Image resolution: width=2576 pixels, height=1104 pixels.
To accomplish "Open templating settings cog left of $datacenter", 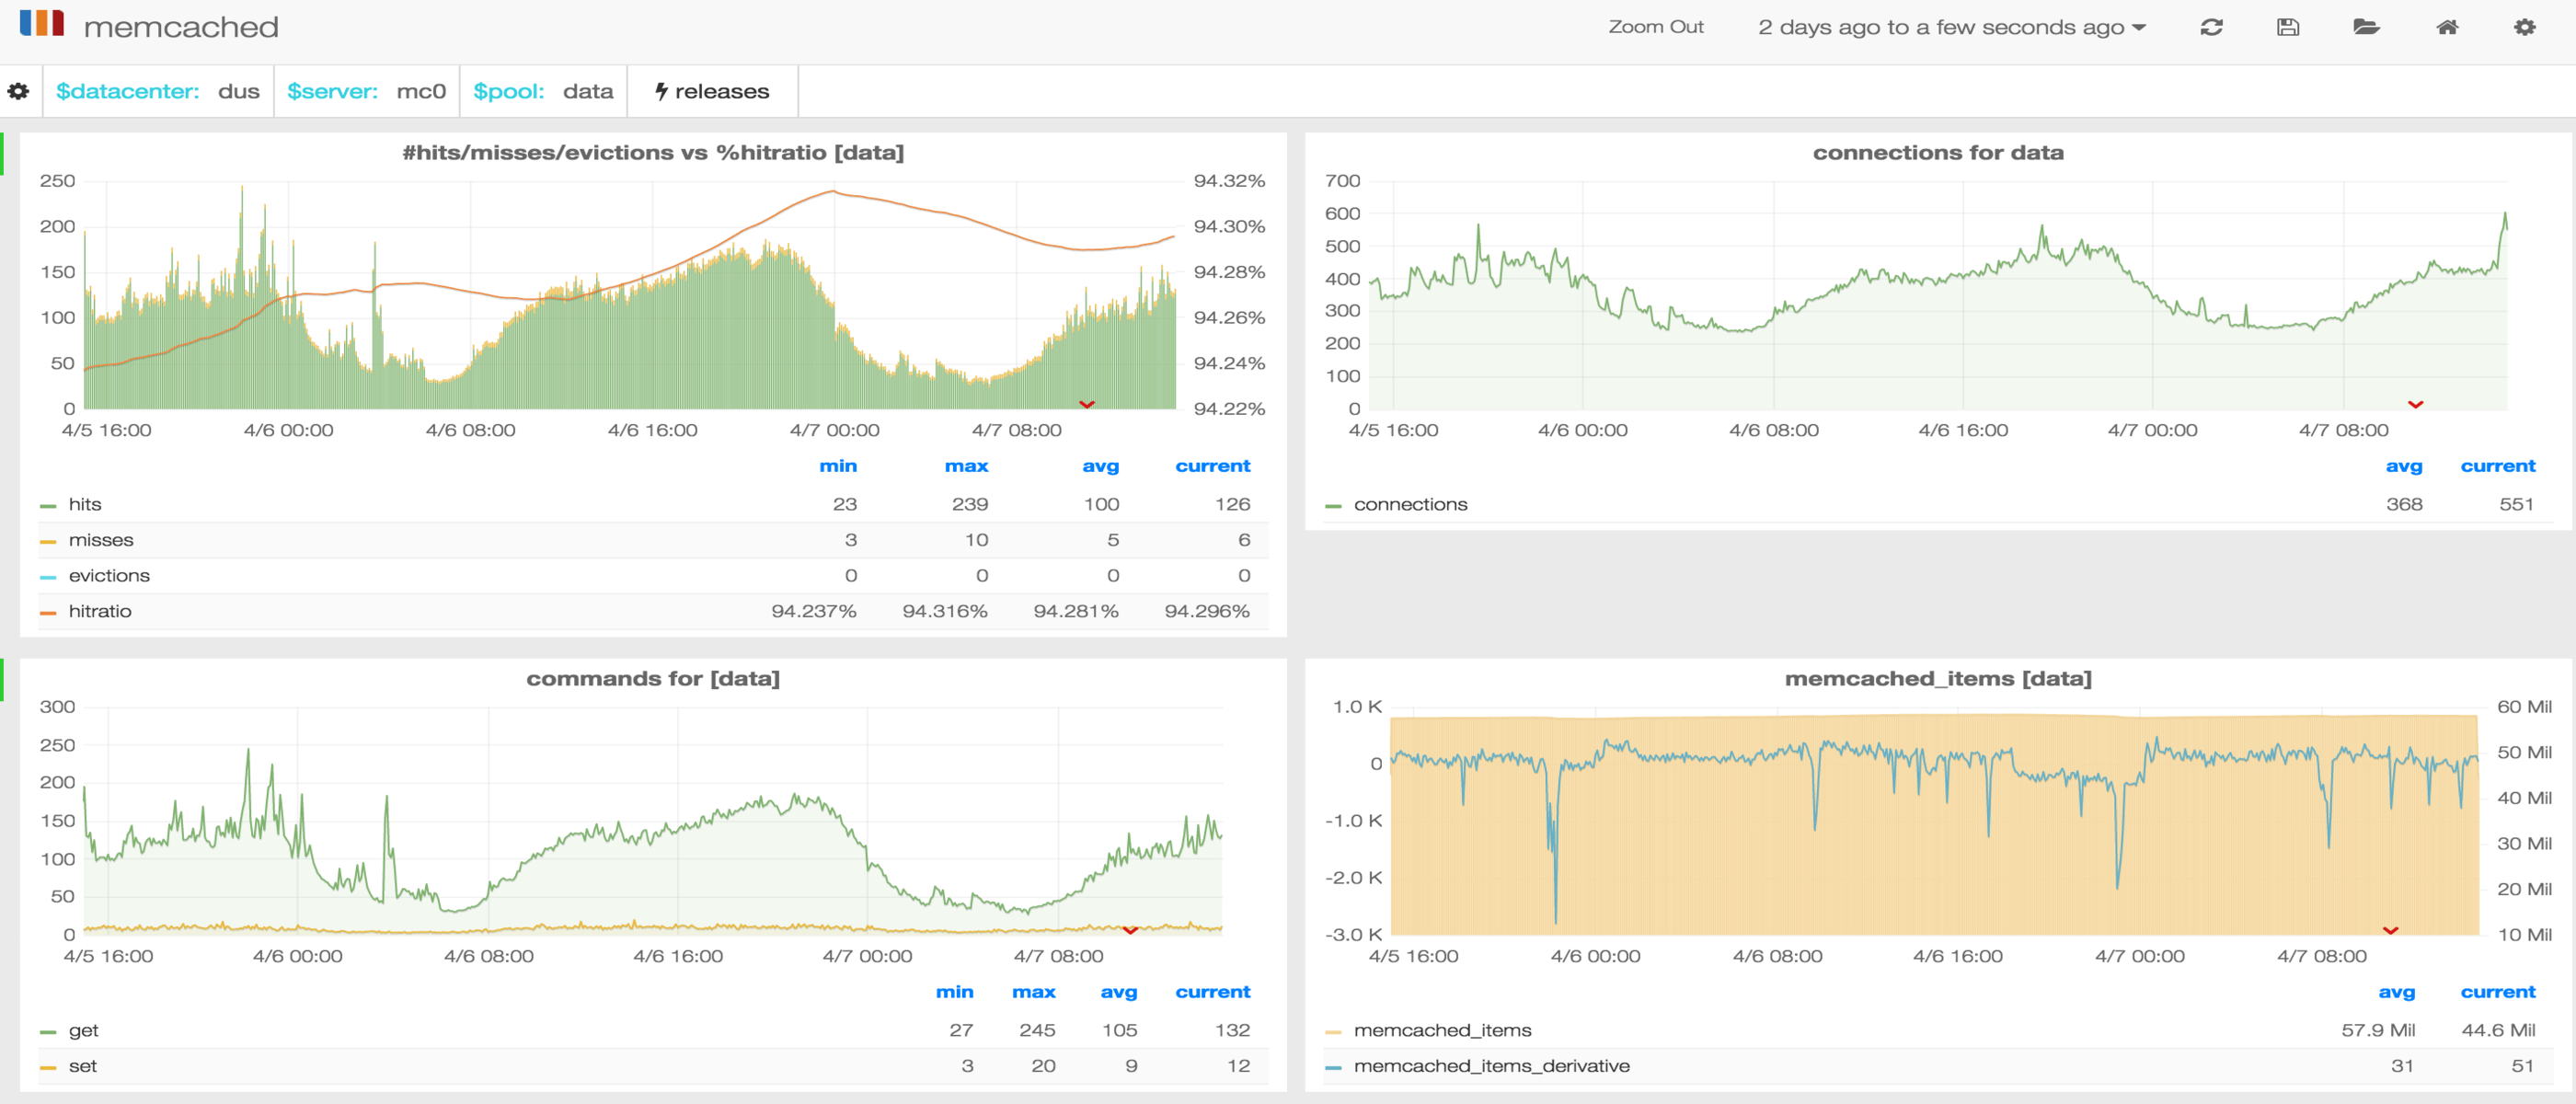I will tap(18, 91).
